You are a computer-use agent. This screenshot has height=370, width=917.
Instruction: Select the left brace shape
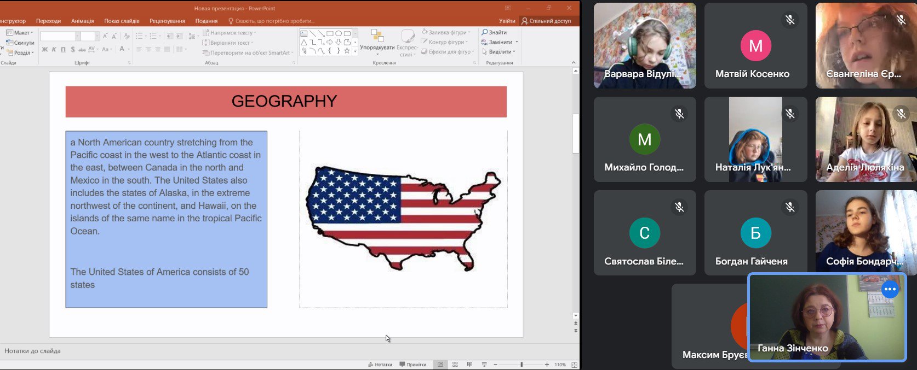(330, 51)
